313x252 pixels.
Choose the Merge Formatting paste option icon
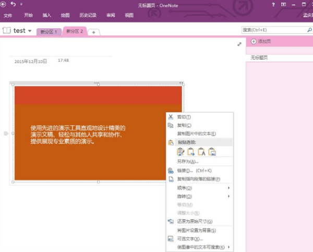(x=191, y=152)
